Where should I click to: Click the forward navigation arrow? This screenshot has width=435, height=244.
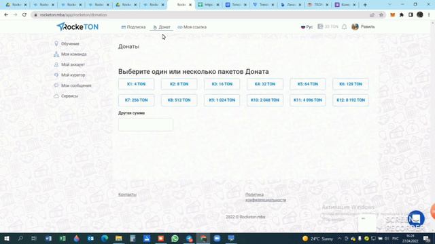[x=15, y=15]
